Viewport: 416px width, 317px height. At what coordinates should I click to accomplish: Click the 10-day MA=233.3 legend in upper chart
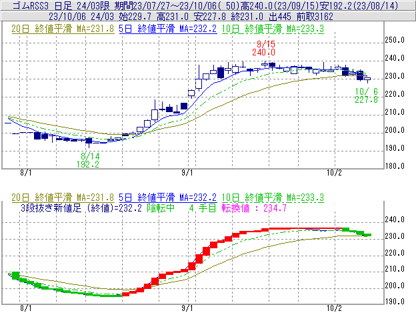(x=273, y=29)
